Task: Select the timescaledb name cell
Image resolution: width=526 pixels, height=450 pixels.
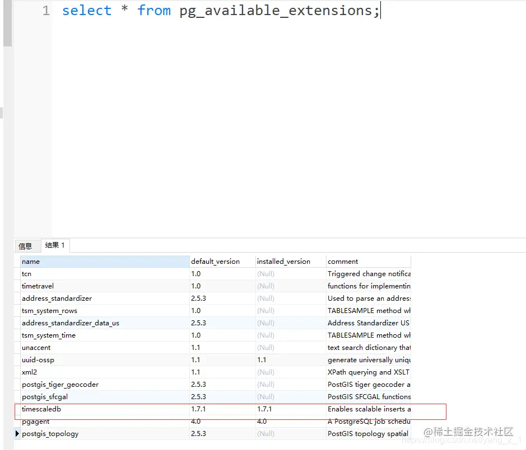Action: [x=105, y=409]
